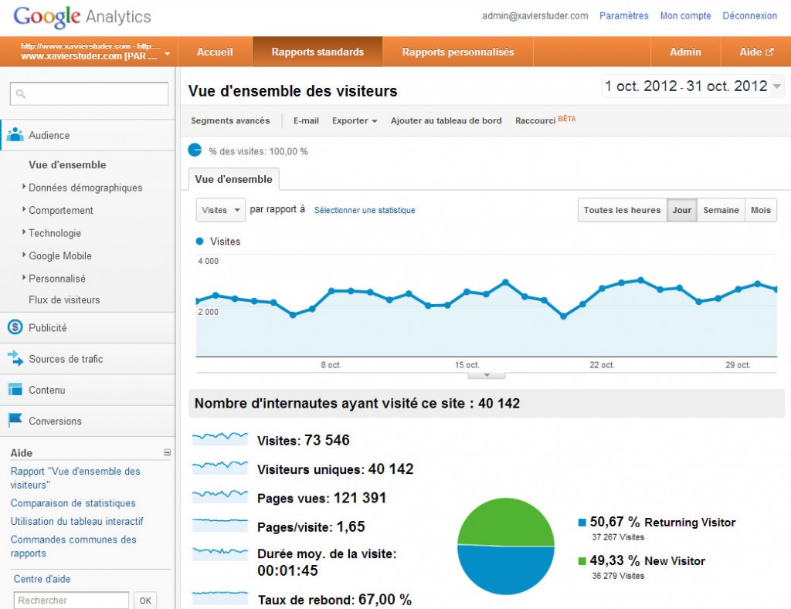The height and width of the screenshot is (609, 791).
Task: Click the E-mail button
Action: (306, 120)
